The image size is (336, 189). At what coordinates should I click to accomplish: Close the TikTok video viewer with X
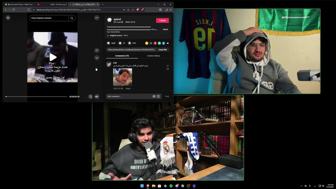(x=8, y=18)
